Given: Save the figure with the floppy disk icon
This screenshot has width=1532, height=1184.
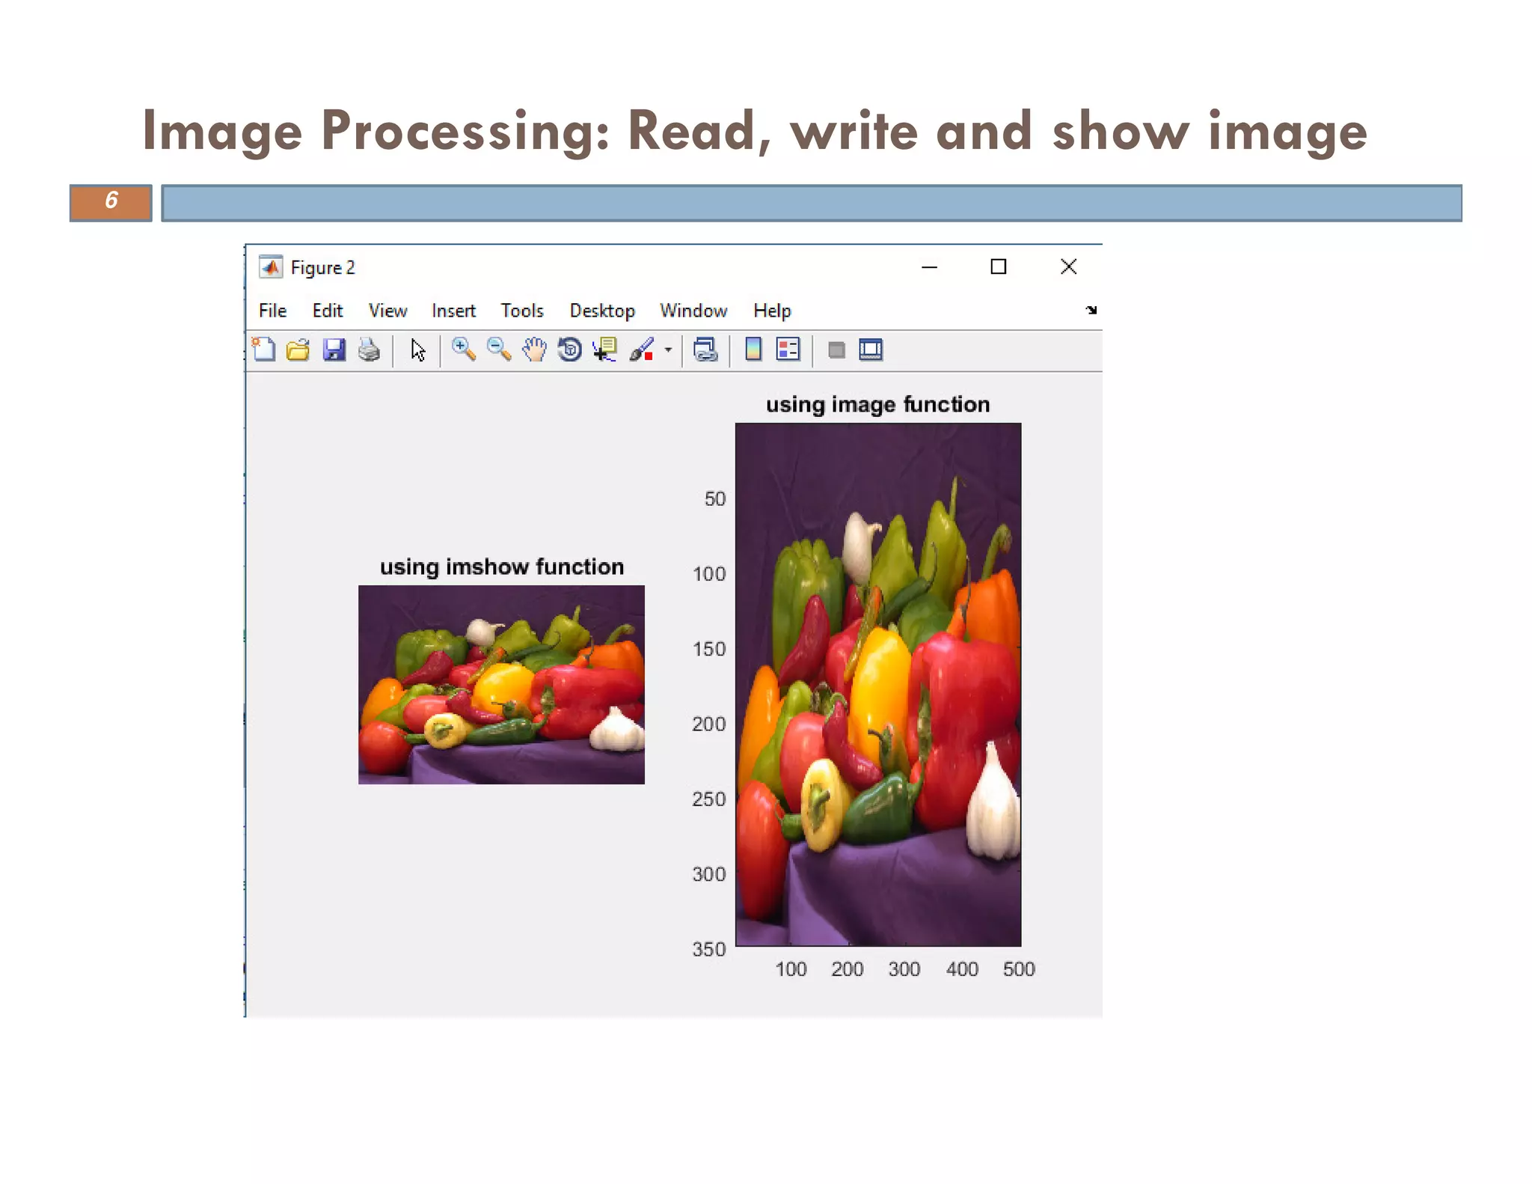Looking at the screenshot, I should tap(334, 350).
